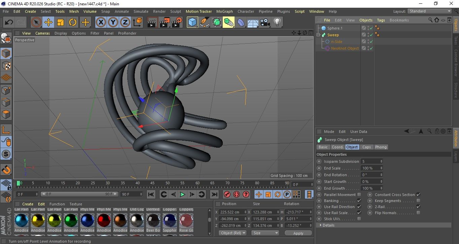Select the red Anodised material swatch

[x=104, y=220]
